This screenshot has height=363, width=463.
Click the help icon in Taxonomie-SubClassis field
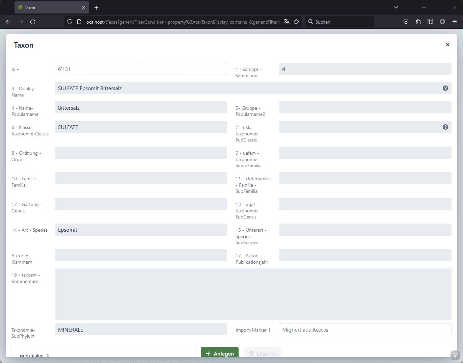(x=445, y=127)
